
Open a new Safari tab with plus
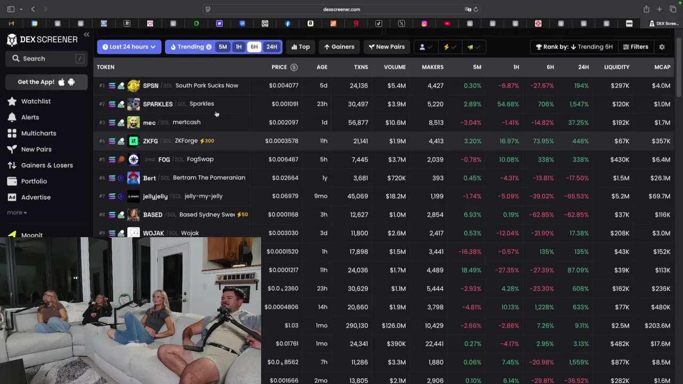pyautogui.click(x=660, y=9)
